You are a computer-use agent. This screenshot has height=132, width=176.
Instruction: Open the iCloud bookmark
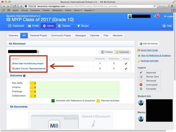coord(24,10)
